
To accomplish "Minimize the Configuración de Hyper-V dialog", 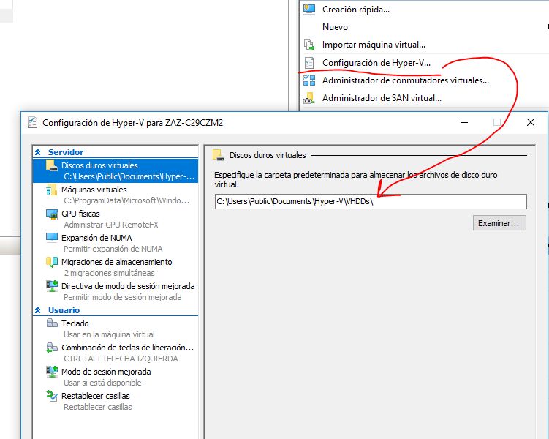I will tap(464, 122).
